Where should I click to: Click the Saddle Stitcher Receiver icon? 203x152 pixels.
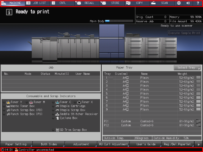[x=57, y=114]
